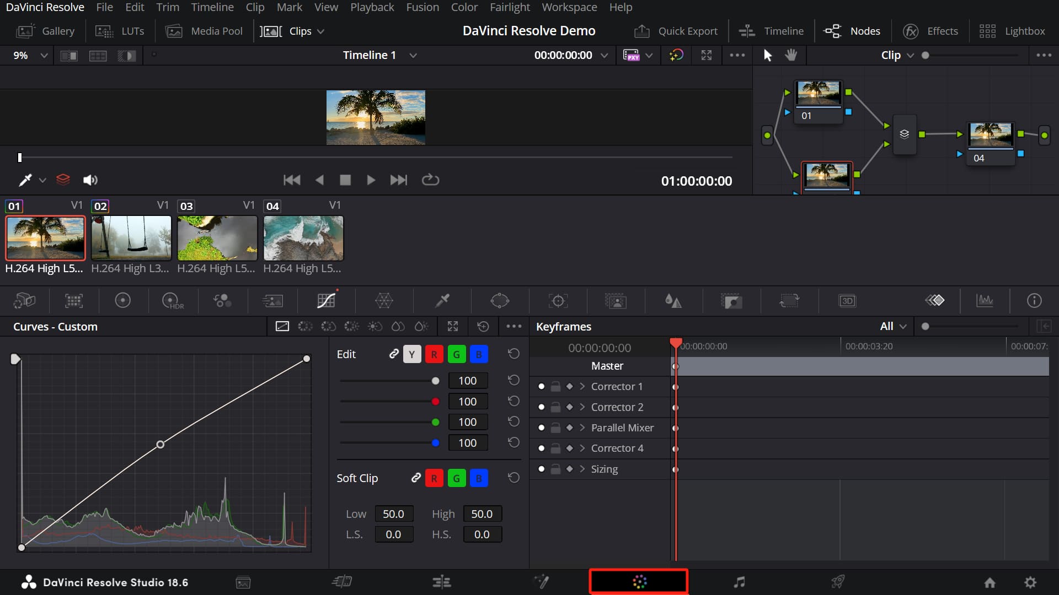Expand the Corrector 2 keyframe track
The image size is (1059, 595).
coord(582,407)
